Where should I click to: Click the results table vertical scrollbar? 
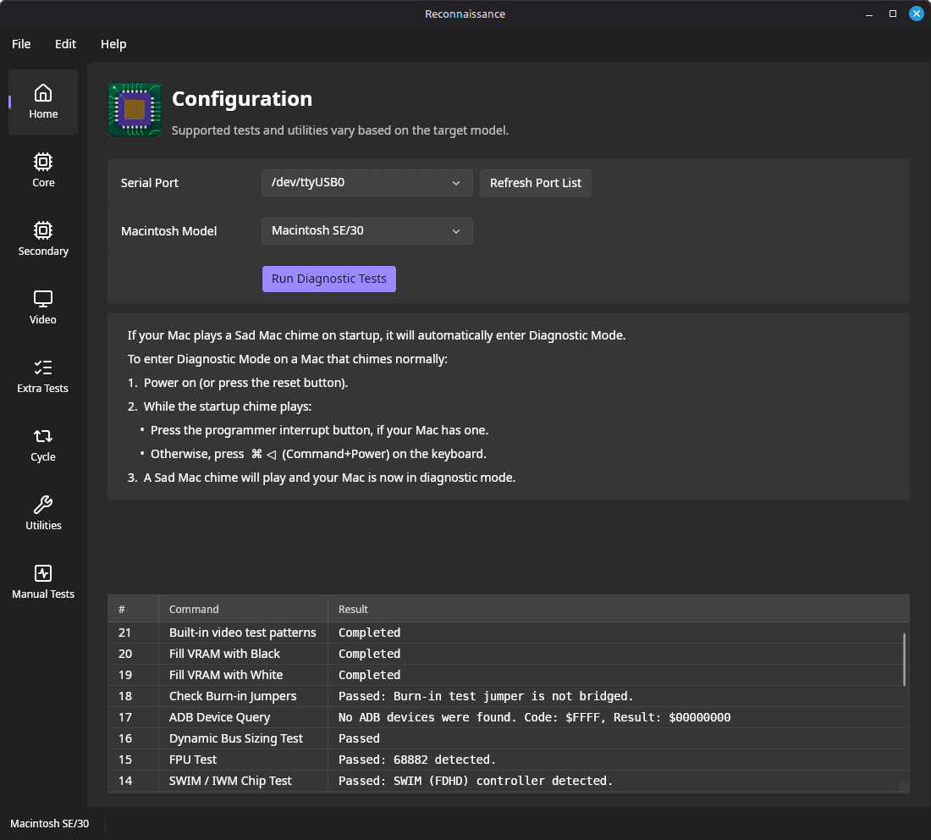pos(904,659)
